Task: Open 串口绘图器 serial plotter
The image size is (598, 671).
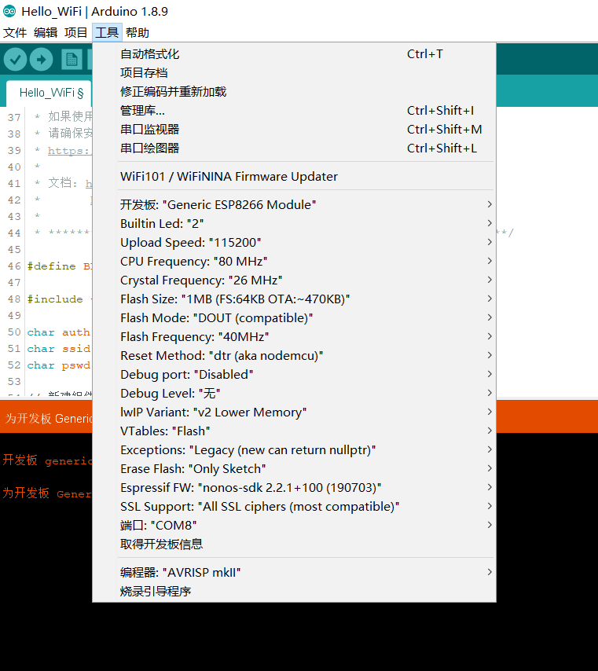Action: 294,148
